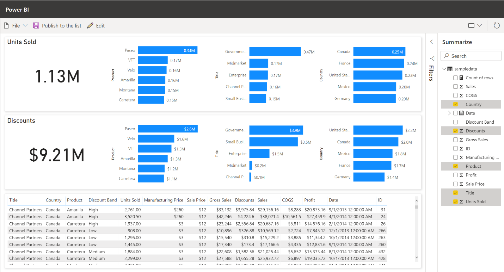This screenshot has width=504, height=272.
Task: Open the view mode dropdown
Action: click(x=475, y=26)
